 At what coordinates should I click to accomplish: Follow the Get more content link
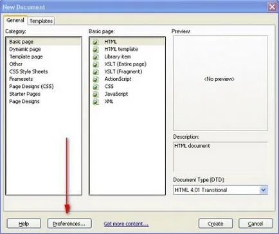point(126,224)
